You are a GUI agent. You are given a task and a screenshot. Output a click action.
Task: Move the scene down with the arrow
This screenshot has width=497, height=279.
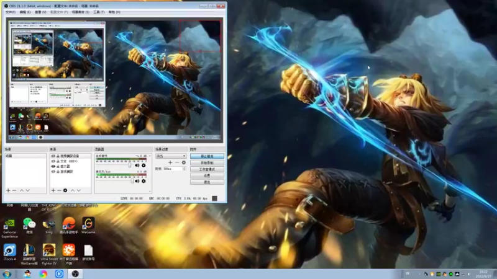(27, 190)
